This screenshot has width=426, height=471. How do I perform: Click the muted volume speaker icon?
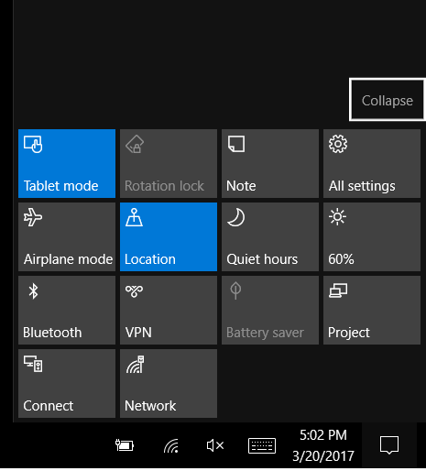click(215, 445)
